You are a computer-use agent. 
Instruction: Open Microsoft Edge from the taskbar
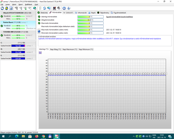(17, 136)
